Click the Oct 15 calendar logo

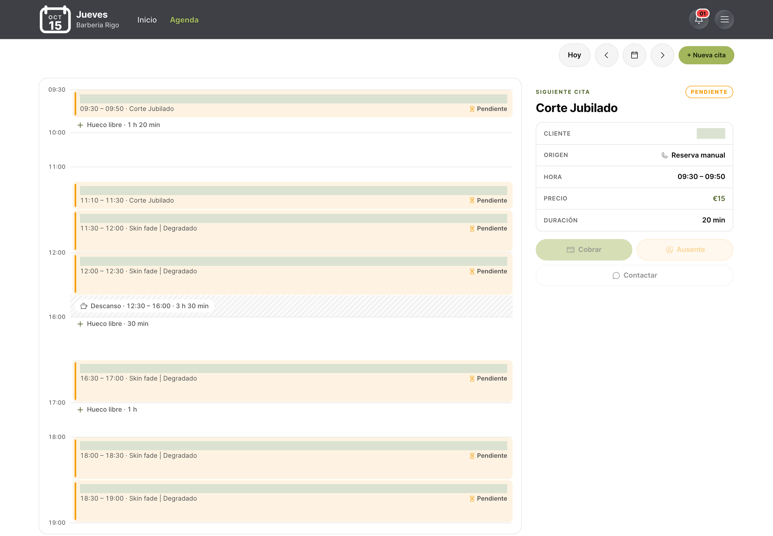55,20
